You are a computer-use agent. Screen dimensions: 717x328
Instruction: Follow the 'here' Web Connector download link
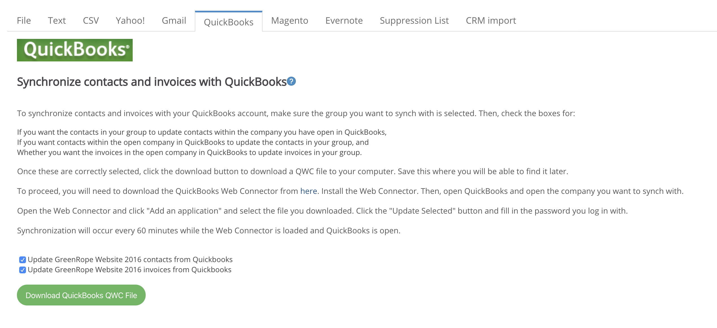click(309, 191)
